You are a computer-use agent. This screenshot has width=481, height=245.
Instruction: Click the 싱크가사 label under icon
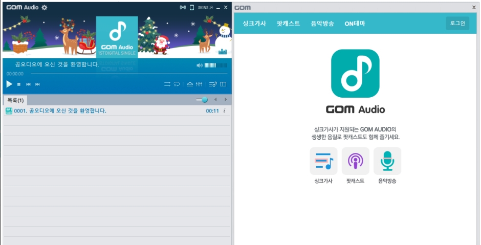(x=323, y=181)
